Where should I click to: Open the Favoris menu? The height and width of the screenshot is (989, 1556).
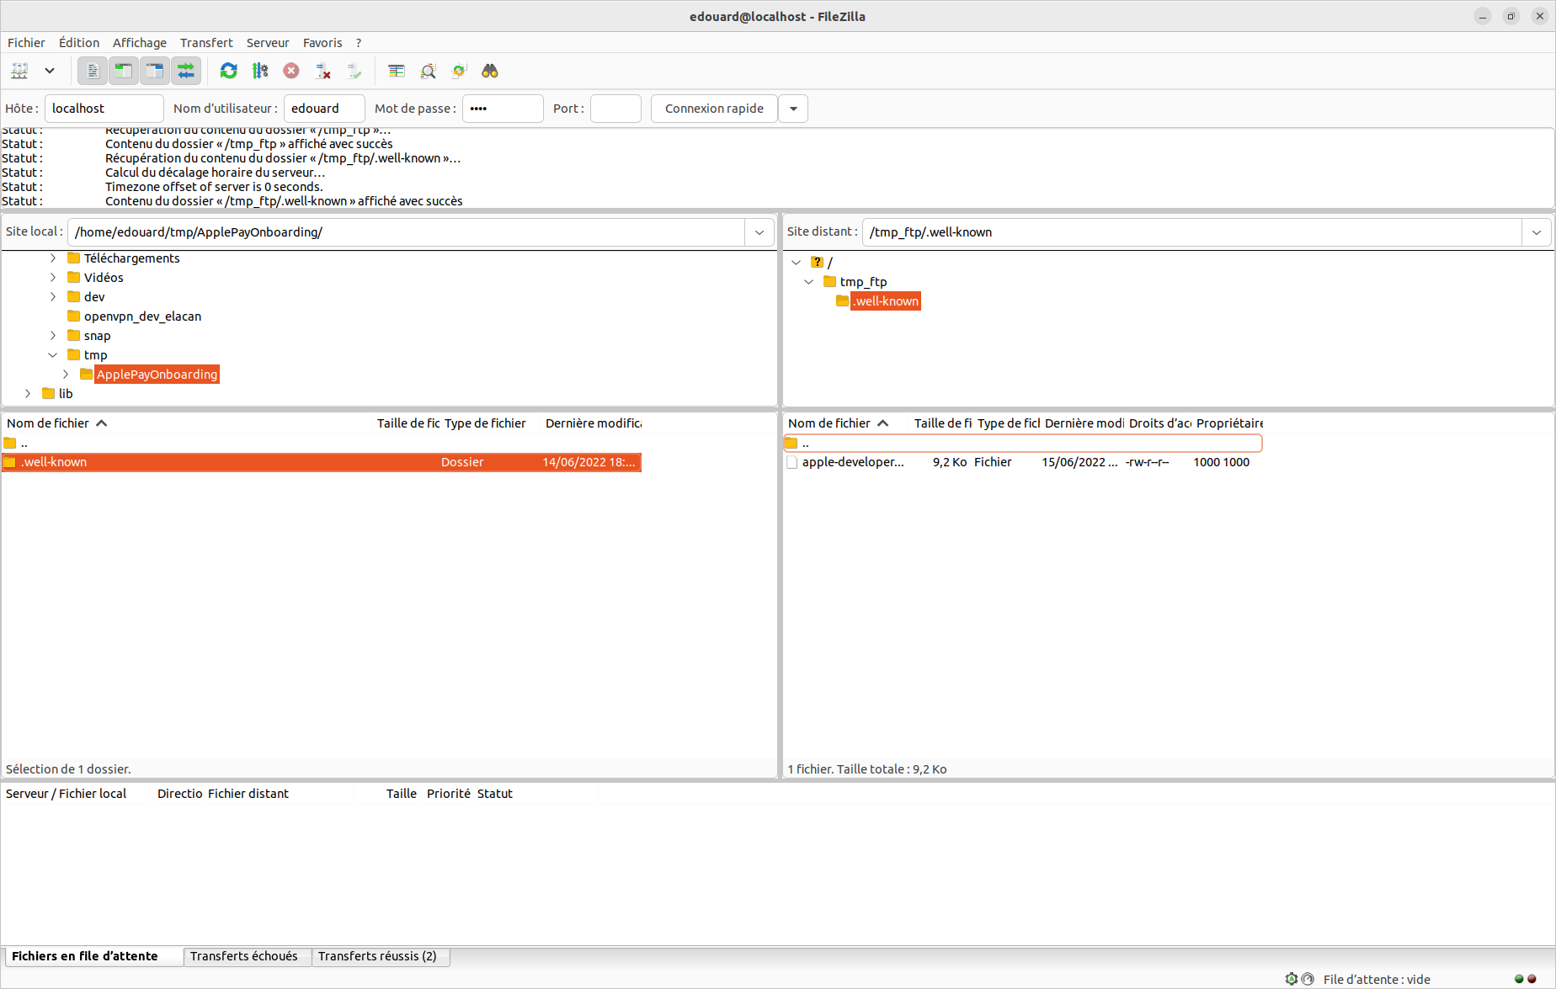(322, 43)
